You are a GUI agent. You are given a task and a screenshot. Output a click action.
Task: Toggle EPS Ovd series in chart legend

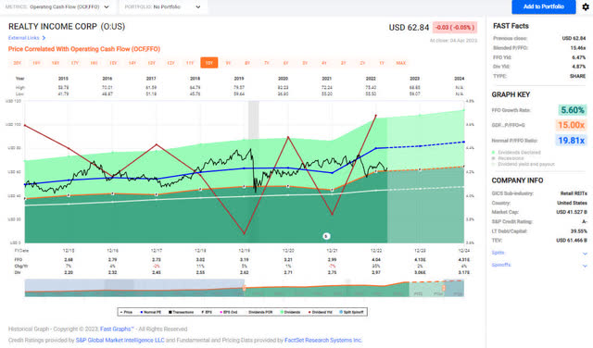(x=229, y=312)
